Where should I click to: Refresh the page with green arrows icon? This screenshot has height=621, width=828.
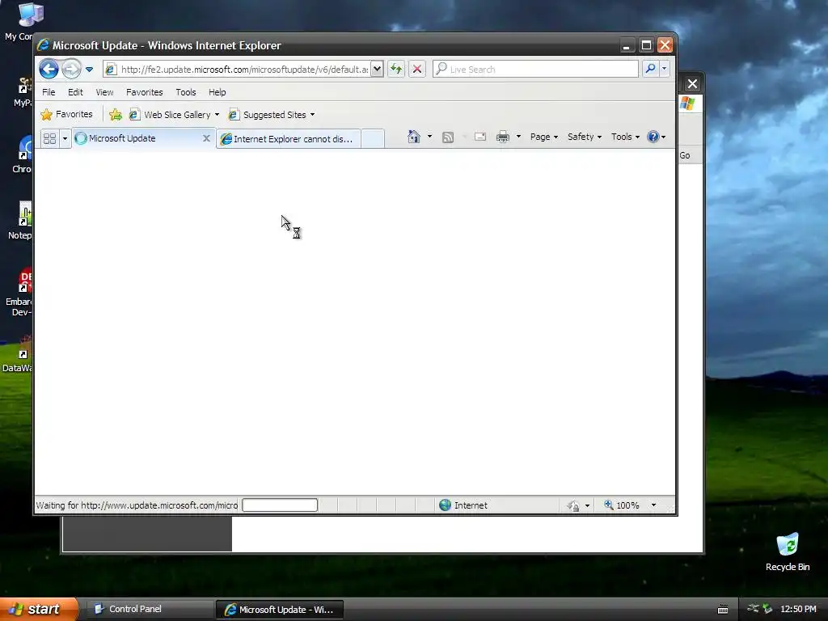[x=396, y=70]
